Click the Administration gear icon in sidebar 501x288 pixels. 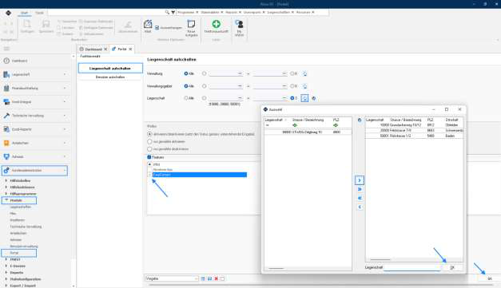6,171
